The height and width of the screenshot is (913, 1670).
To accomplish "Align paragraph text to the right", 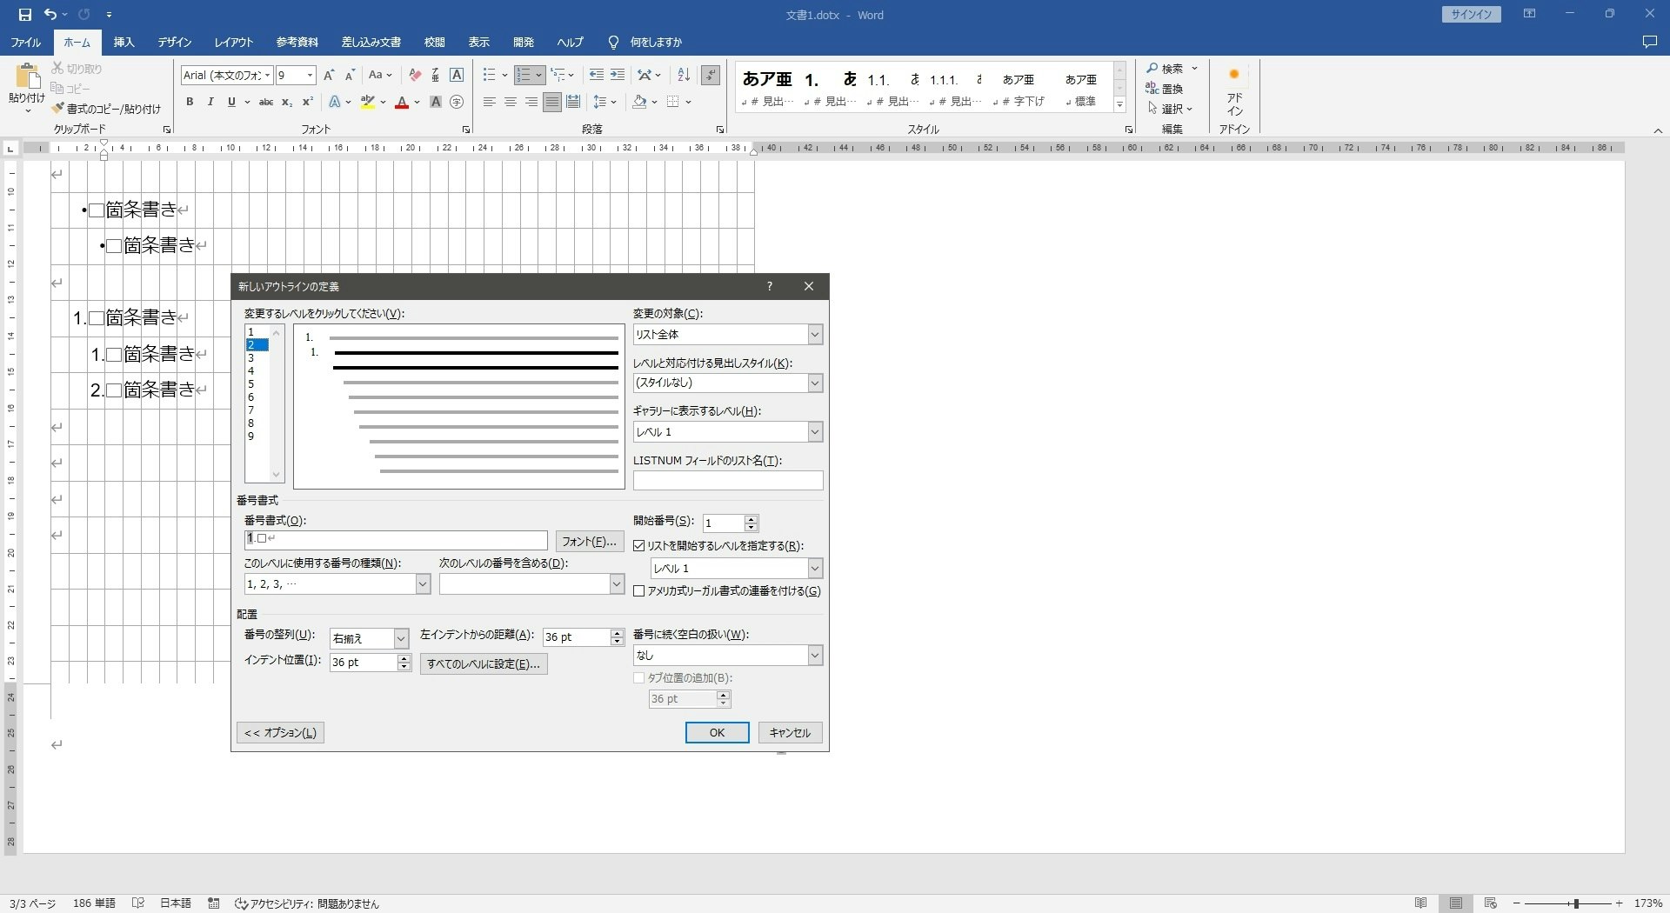I will coord(531,102).
